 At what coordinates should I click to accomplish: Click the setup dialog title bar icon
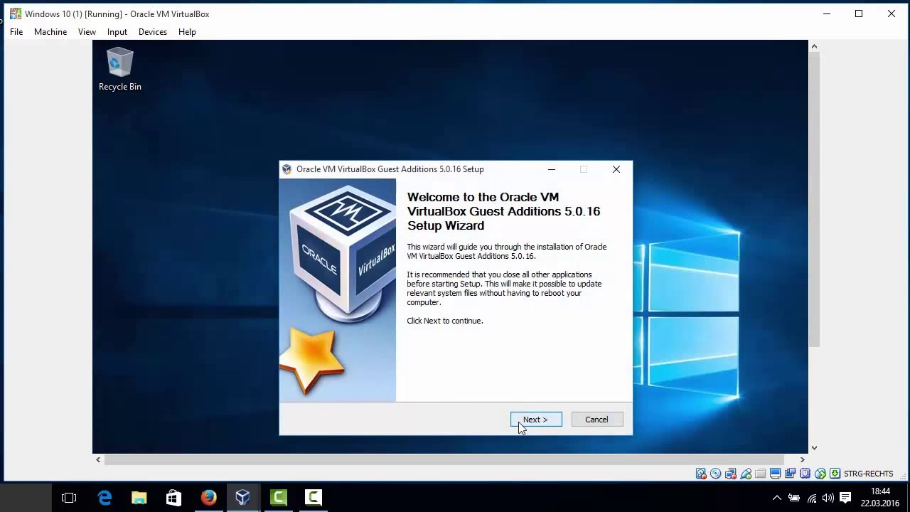[287, 169]
